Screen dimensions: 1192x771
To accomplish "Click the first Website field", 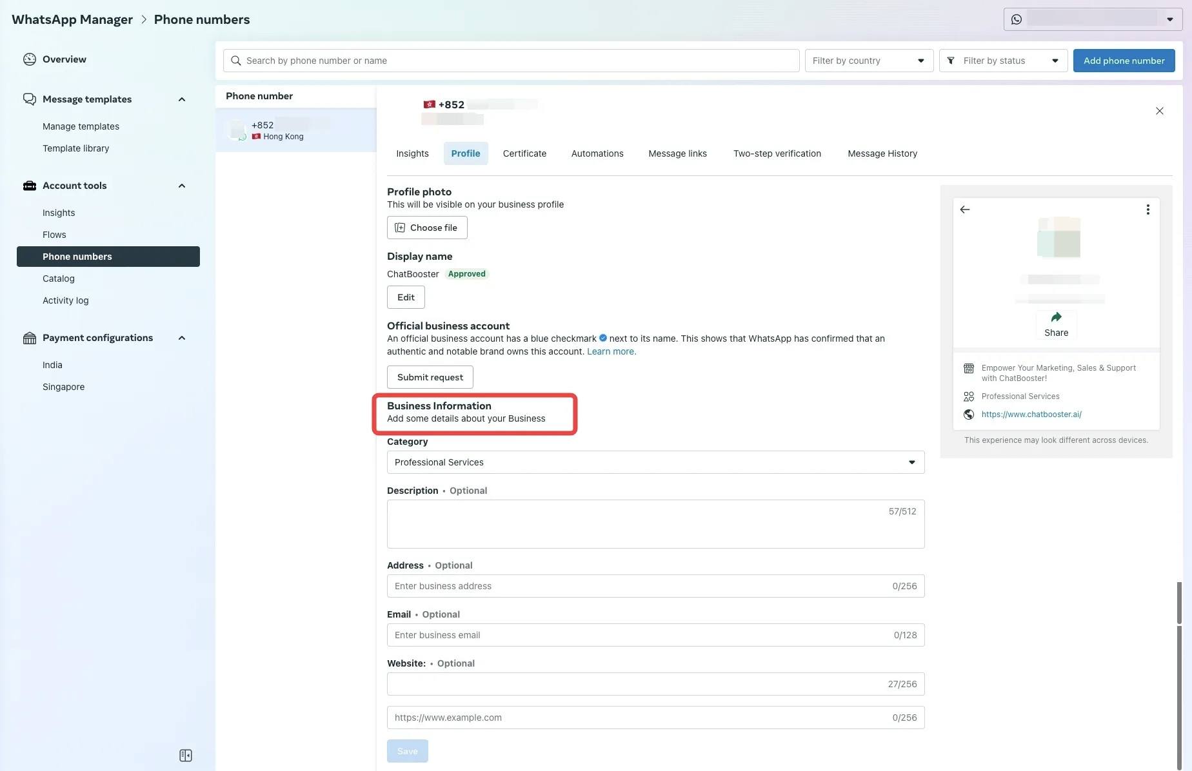I will pyautogui.click(x=655, y=684).
